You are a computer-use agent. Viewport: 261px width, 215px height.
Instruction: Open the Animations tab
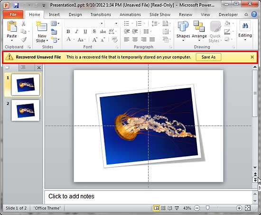pyautogui.click(x=130, y=15)
